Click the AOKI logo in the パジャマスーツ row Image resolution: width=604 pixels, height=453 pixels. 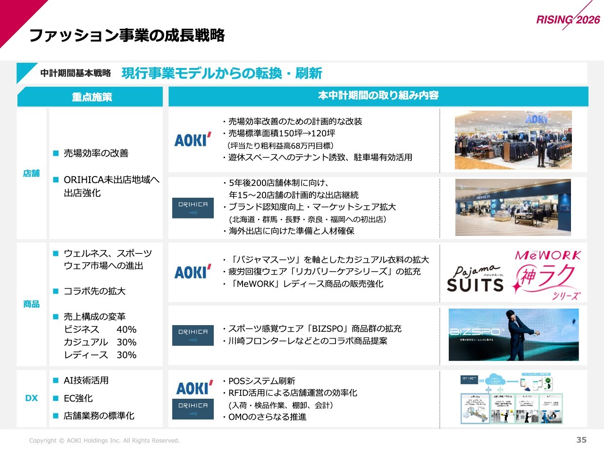coord(193,272)
